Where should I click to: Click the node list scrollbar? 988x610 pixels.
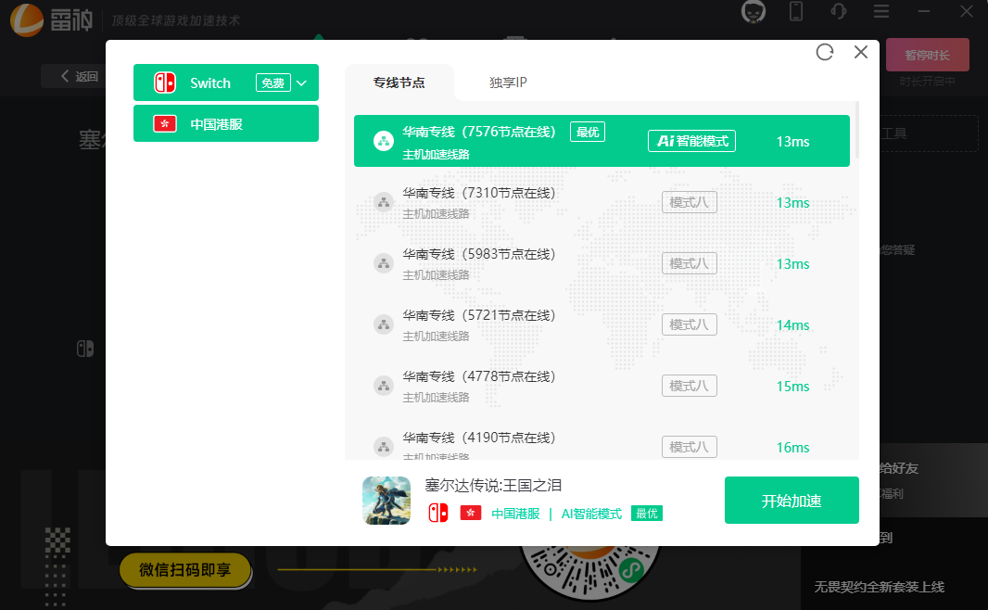point(856,130)
